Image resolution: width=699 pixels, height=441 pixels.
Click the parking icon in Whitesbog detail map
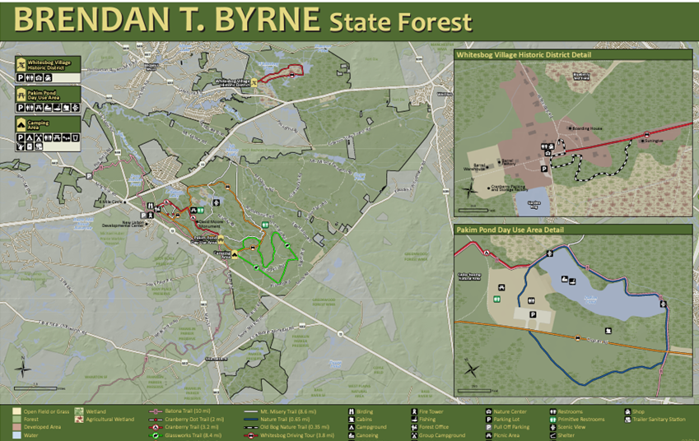[544, 168]
